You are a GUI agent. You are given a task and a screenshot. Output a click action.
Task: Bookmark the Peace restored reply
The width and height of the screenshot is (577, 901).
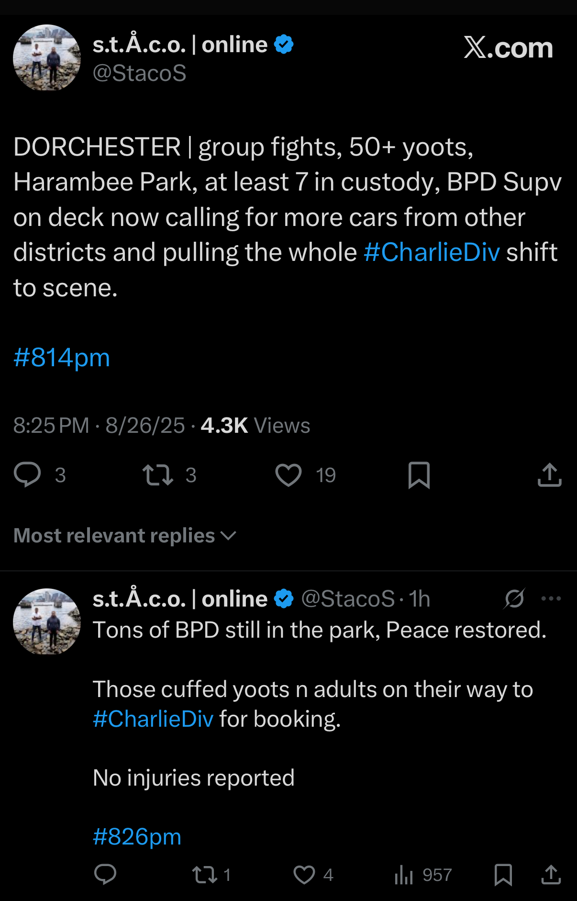[503, 874]
